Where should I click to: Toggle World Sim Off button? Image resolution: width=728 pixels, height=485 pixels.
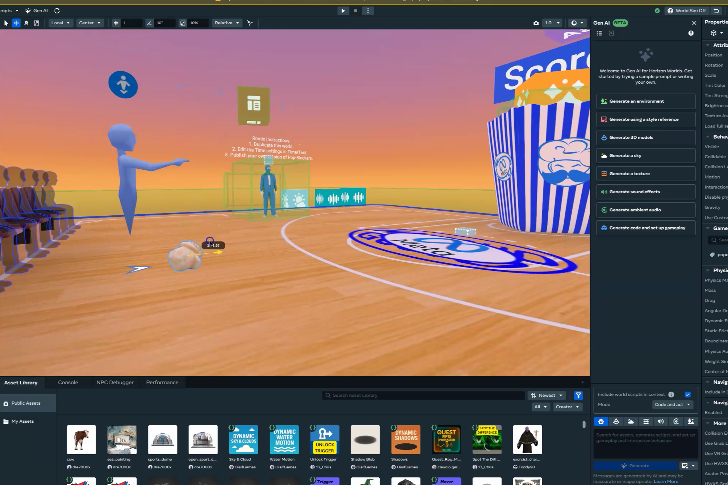coord(687,10)
